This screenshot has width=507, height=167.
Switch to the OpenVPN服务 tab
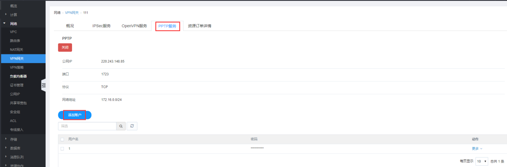[134, 26]
